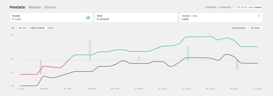Open the custom date range picker
This screenshot has width=273, height=96.
[219, 7]
